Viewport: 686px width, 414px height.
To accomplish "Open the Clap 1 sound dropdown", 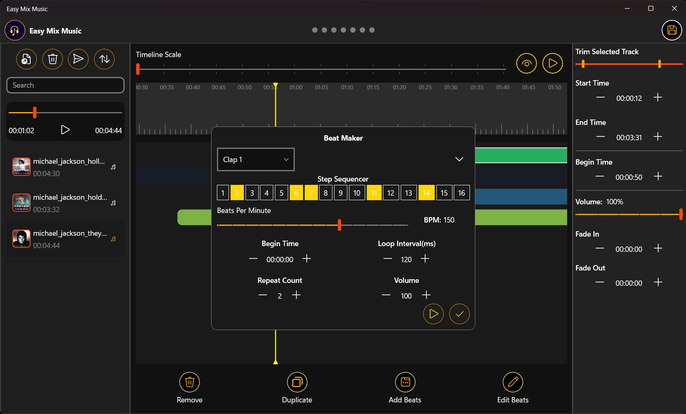I will tap(255, 159).
